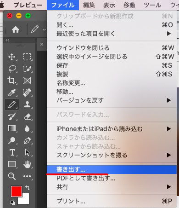
Task: Select the Rectangle shape tool
Action: click(12, 164)
